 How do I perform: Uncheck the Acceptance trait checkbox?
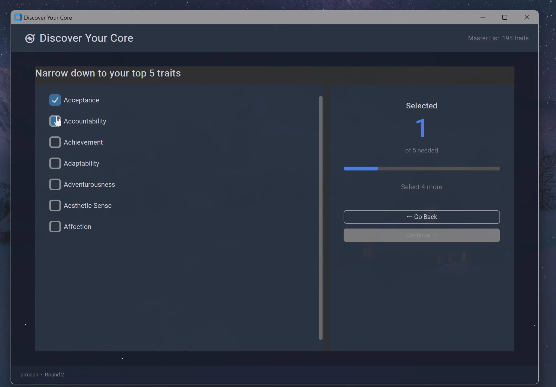click(x=55, y=100)
